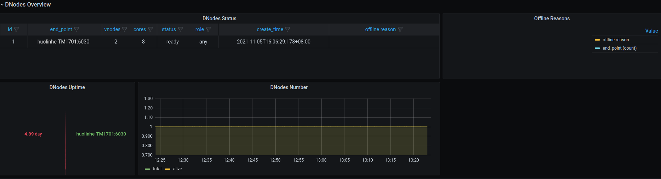Open filter for the end_point column
This screenshot has height=179, width=661.
tap(76, 29)
